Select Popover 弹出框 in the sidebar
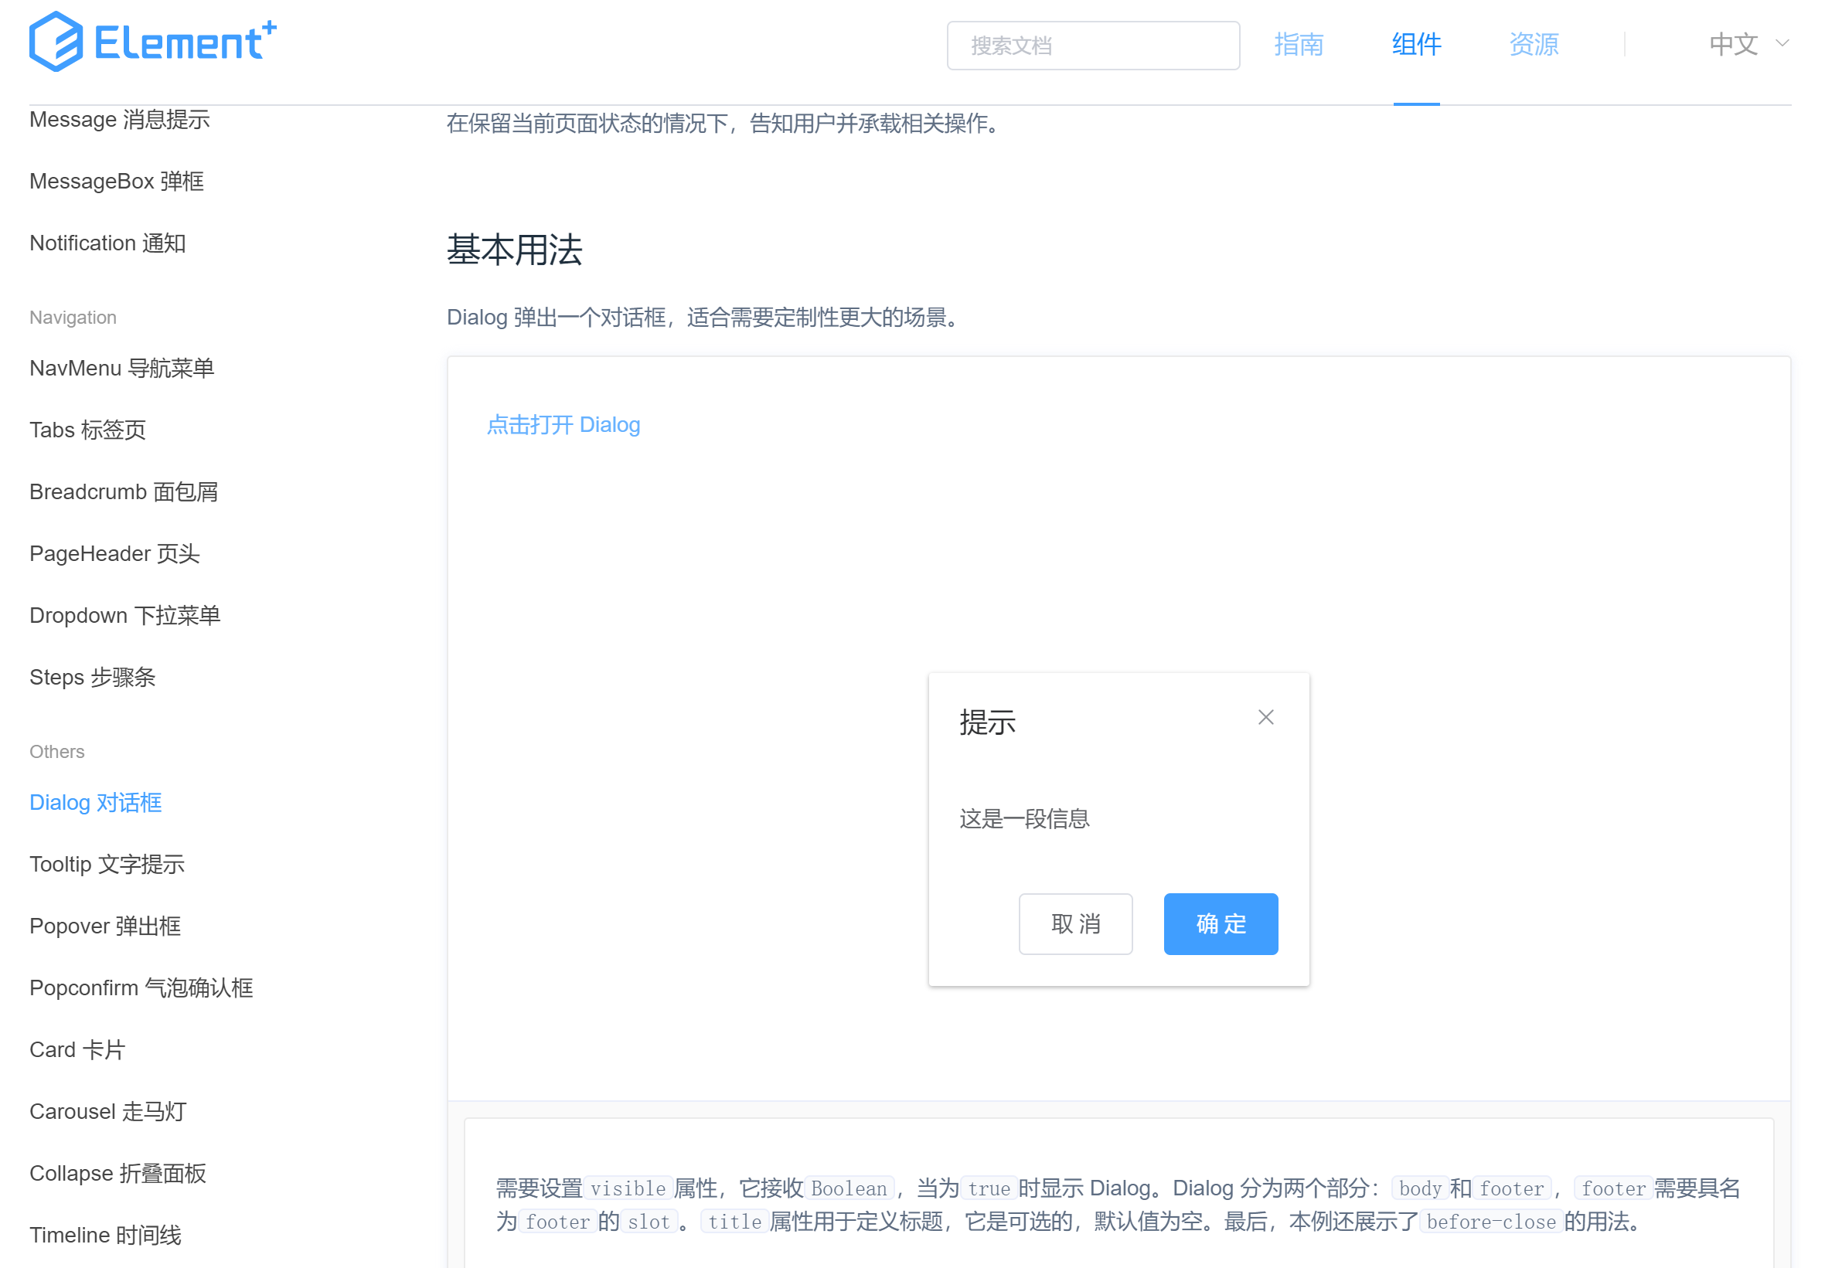The height and width of the screenshot is (1268, 1825). tap(104, 926)
